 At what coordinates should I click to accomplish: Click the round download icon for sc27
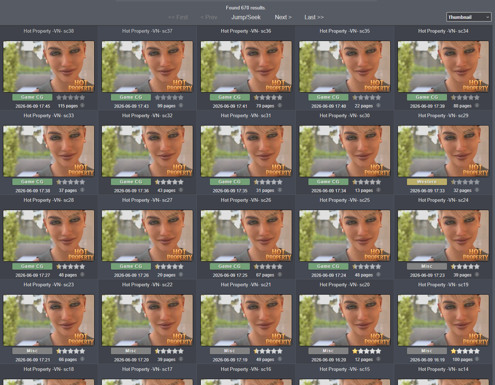tap(181, 275)
